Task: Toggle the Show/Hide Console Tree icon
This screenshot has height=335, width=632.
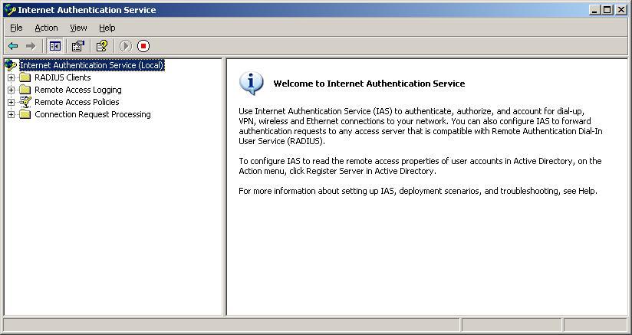Action: 54,46
